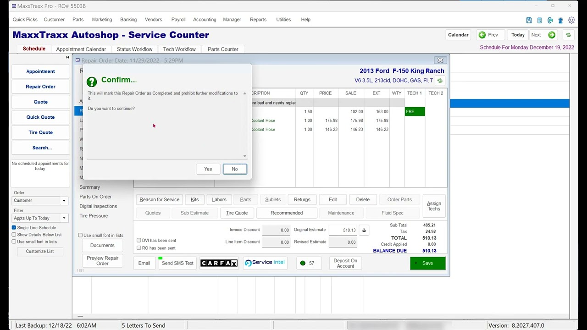Switch to Appointment Calendar tab
Viewport: 587px width, 330px height.
point(81,49)
